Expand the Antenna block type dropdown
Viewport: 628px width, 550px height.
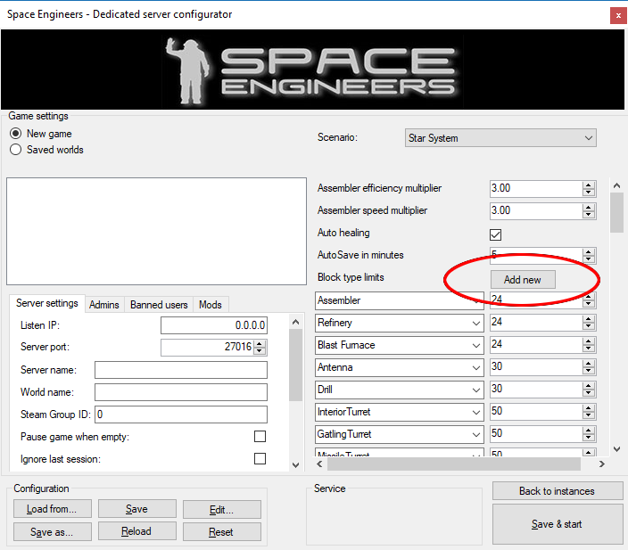coord(475,367)
